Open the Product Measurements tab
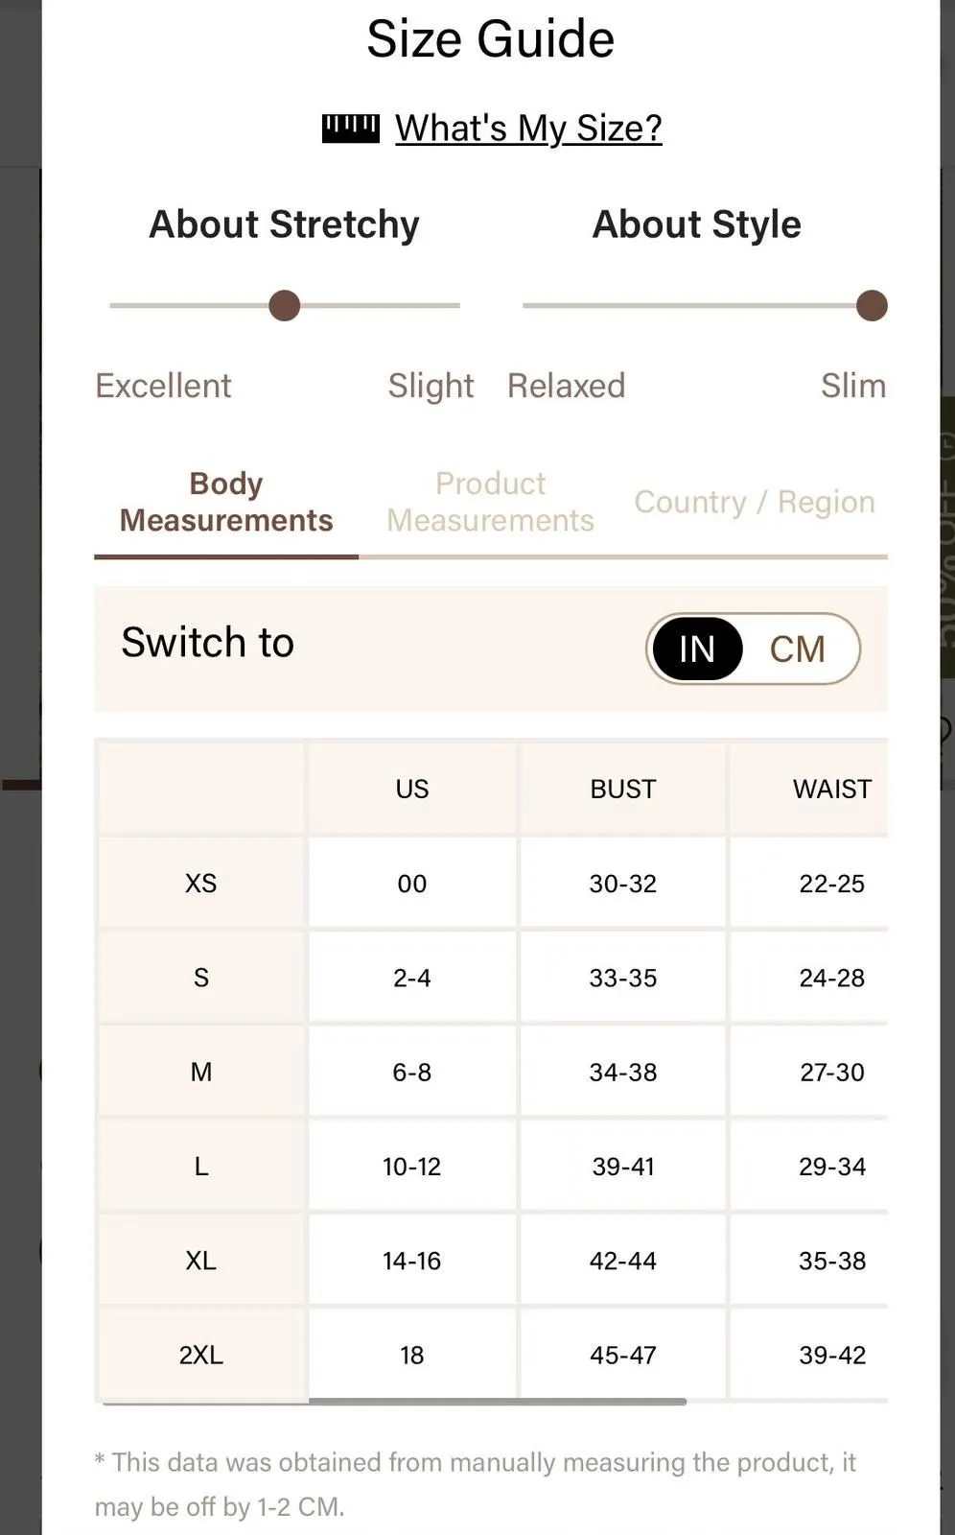 (490, 502)
